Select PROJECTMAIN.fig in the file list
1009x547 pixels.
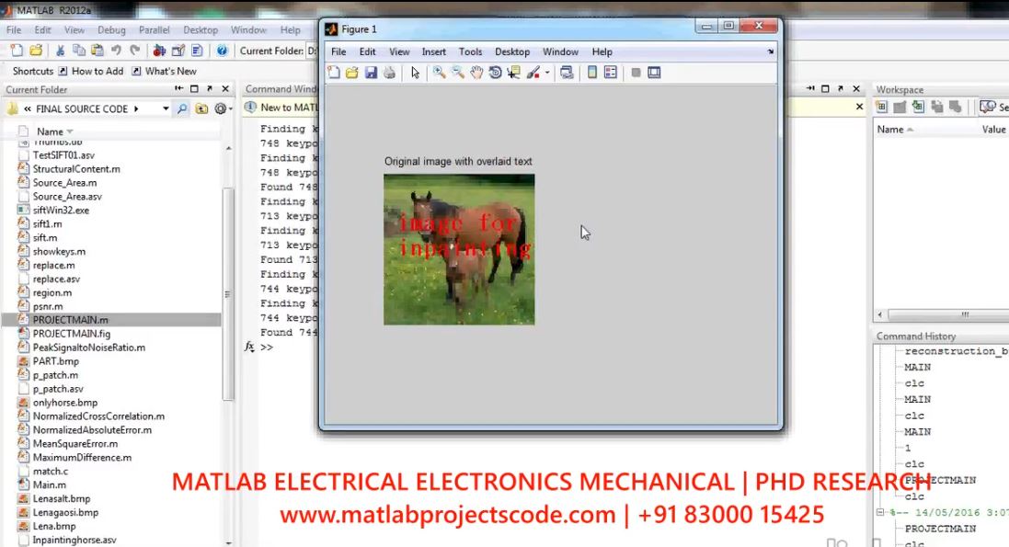click(x=71, y=334)
